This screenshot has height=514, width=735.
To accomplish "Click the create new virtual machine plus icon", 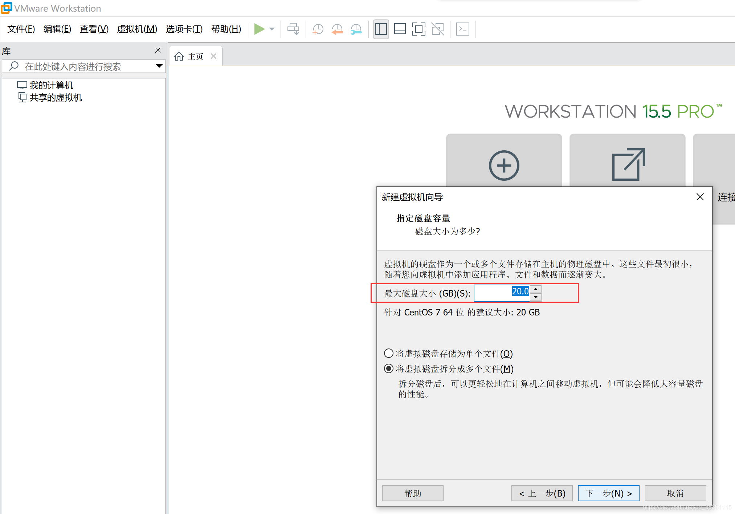I will click(504, 165).
